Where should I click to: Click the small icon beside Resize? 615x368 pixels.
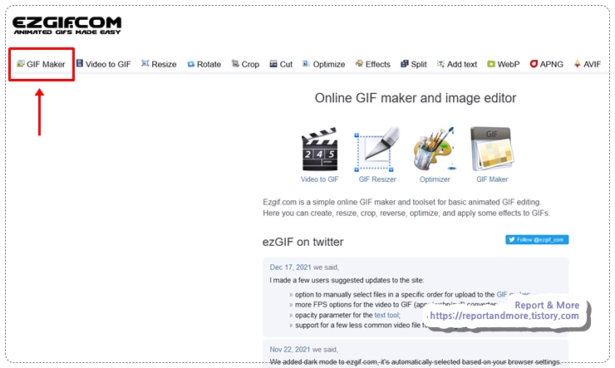145,63
